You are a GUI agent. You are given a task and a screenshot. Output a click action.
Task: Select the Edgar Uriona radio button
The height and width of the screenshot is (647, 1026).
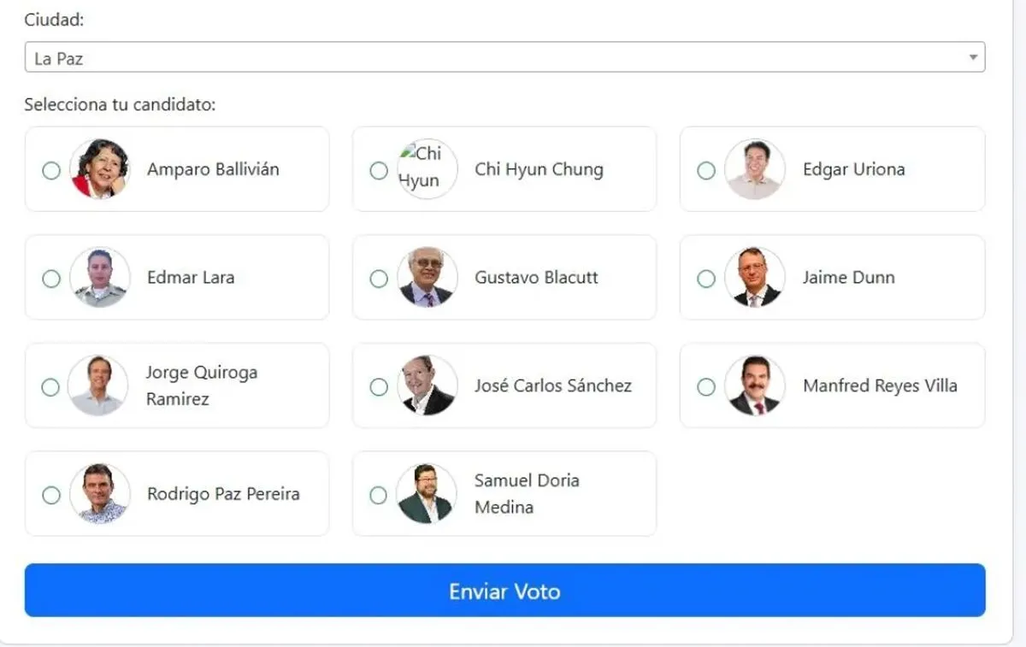point(706,170)
